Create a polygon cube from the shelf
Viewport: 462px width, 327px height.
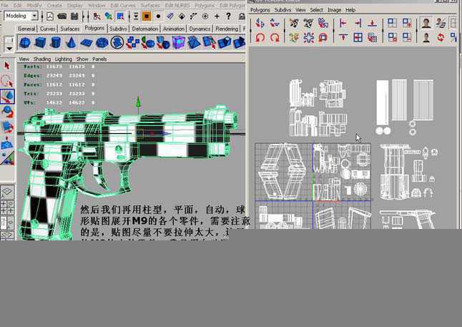pyautogui.click(x=40, y=43)
